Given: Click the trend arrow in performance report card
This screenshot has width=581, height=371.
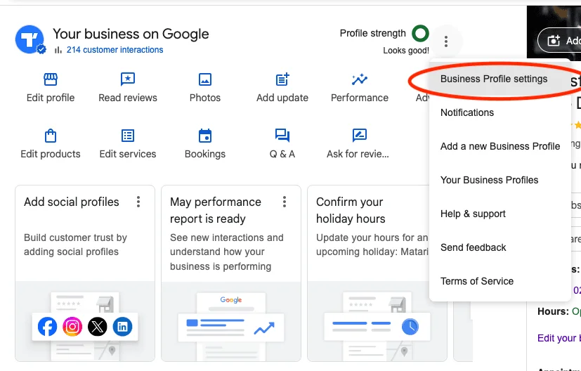Looking at the screenshot, I should tap(264, 328).
